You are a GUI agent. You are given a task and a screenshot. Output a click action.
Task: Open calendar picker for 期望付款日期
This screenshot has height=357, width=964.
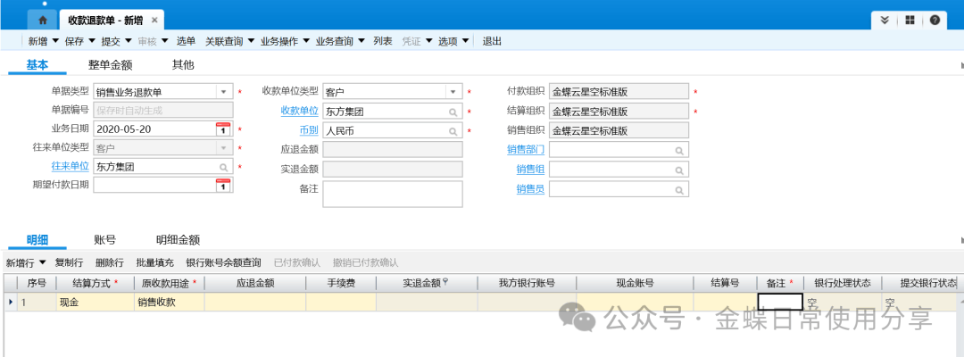[223, 186]
